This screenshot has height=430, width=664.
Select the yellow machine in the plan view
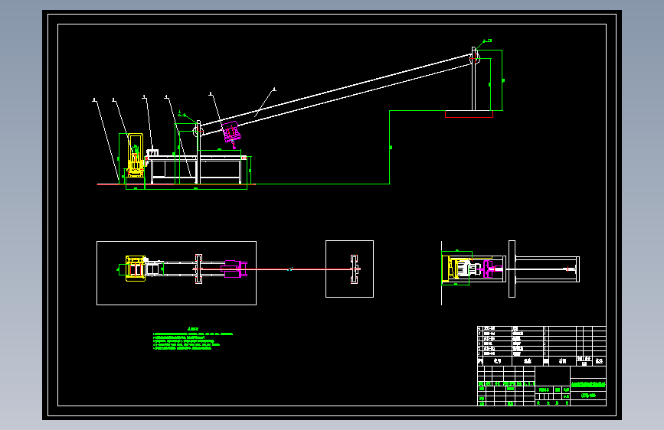[136, 269]
